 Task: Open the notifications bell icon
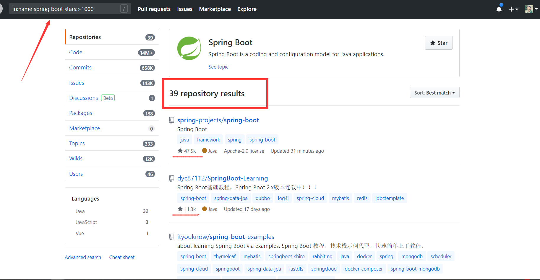(x=499, y=9)
